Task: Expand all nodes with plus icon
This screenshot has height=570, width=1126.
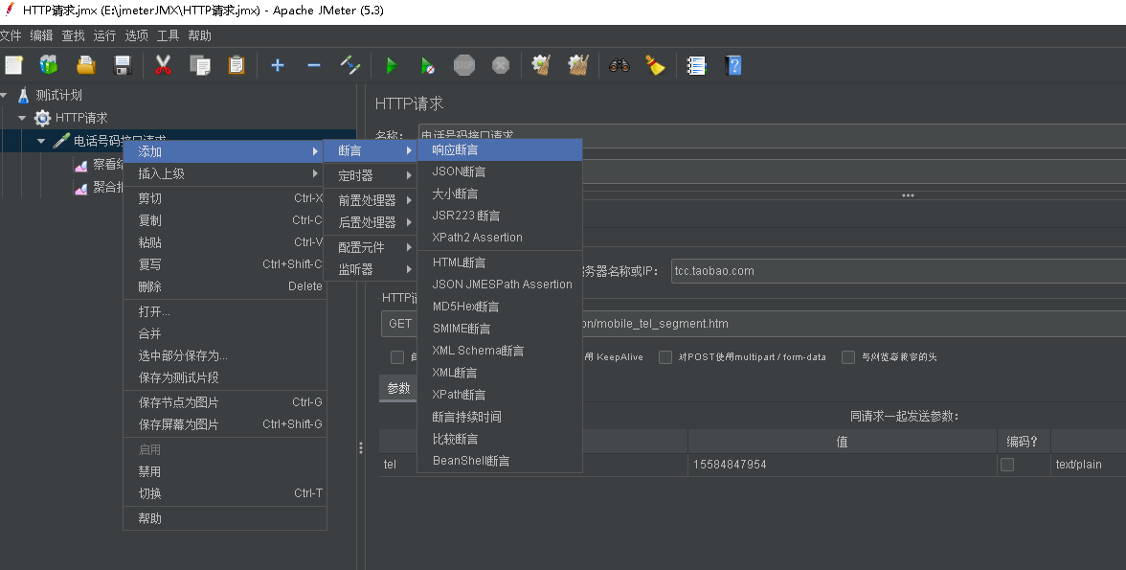Action: coord(278,65)
